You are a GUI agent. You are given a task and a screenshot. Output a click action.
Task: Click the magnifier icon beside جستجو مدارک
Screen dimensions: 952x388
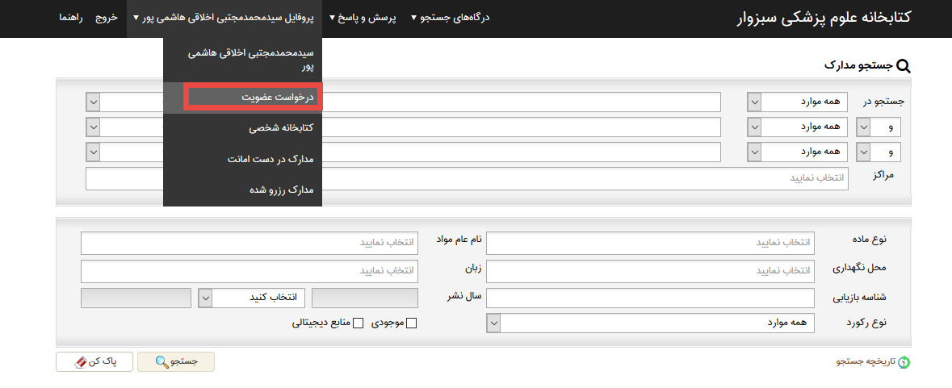pyautogui.click(x=904, y=66)
